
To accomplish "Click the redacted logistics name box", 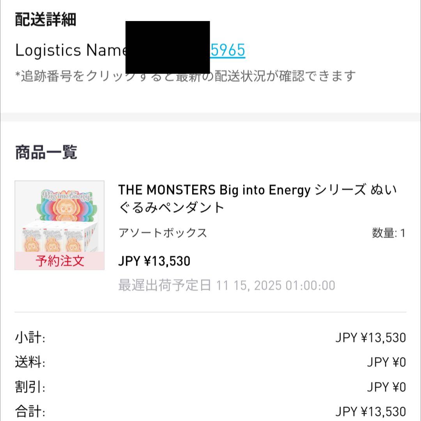I will (168, 43).
